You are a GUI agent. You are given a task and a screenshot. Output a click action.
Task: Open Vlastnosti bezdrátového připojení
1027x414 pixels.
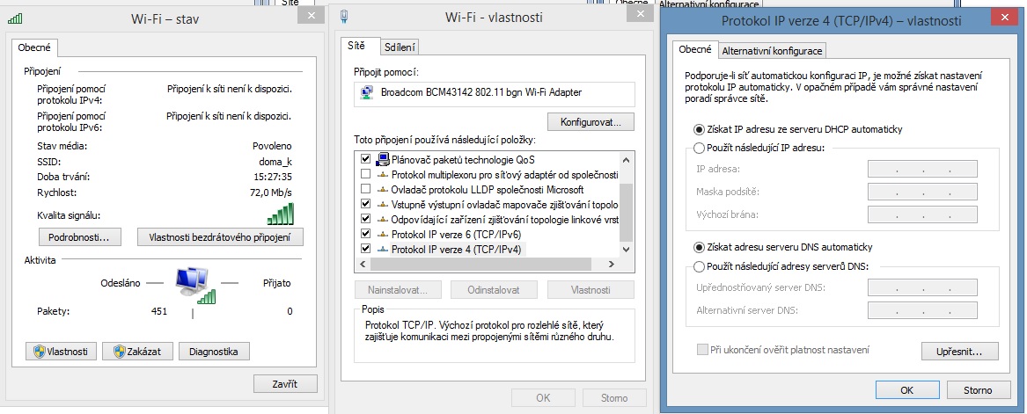(x=220, y=236)
